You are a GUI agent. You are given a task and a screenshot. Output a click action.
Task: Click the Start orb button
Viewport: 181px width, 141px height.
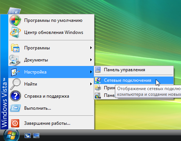click(11, 135)
